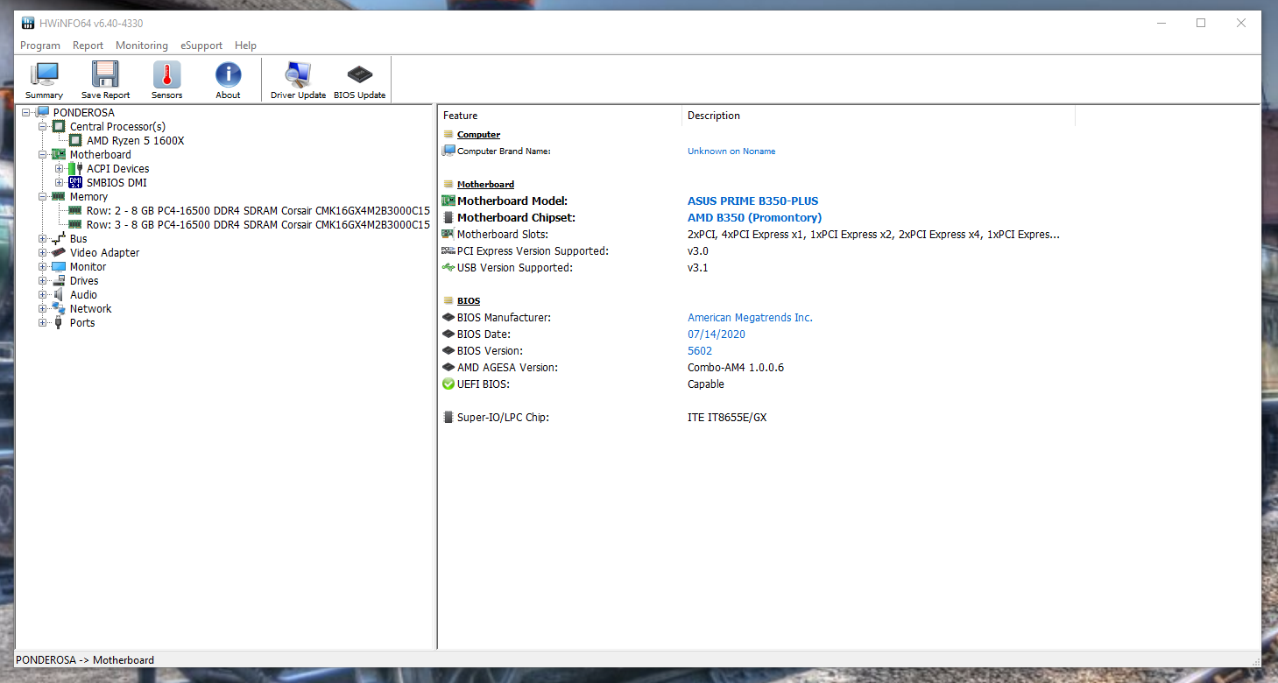The height and width of the screenshot is (683, 1278).
Task: Open the Report menu
Action: [x=88, y=46]
